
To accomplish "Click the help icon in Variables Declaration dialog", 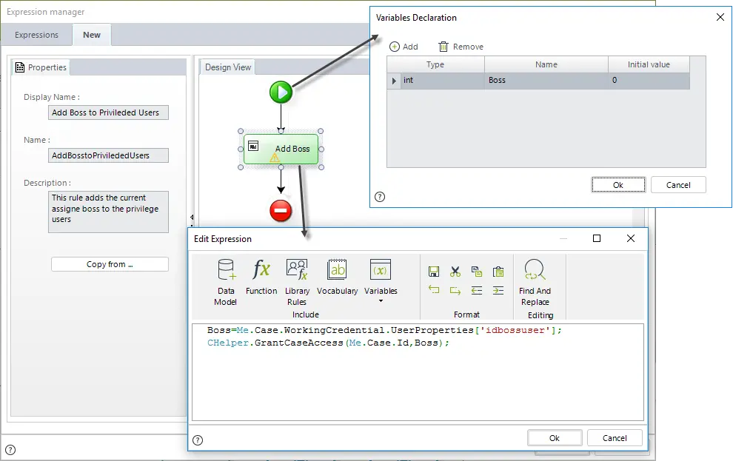I will coord(380,197).
